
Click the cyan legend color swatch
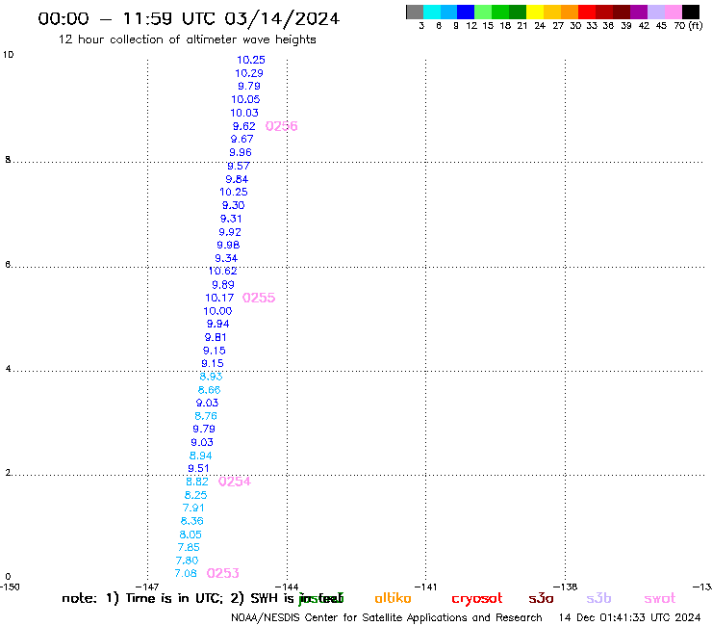pos(432,12)
